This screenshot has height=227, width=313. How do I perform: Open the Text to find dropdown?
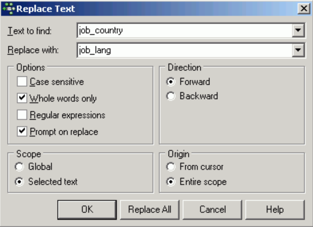tap(298, 30)
